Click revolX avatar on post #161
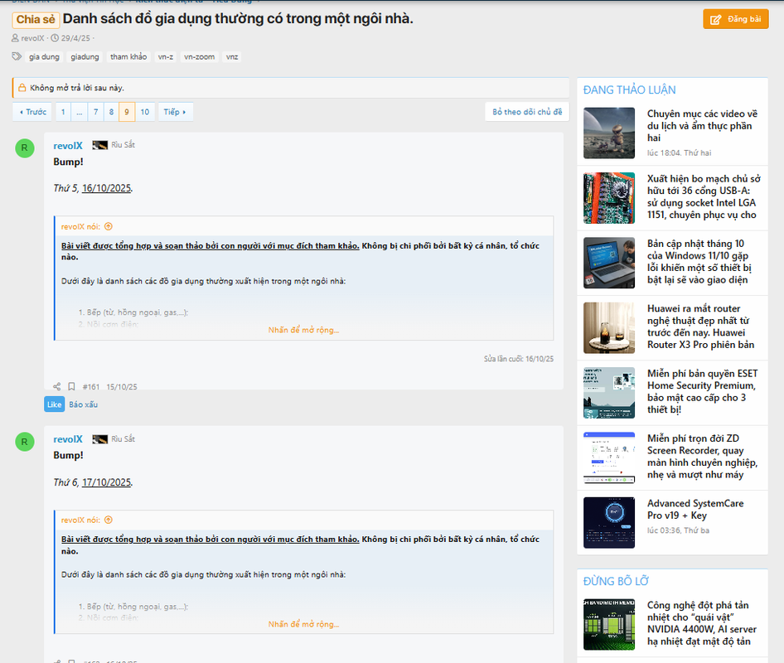The image size is (784, 663). click(x=25, y=148)
